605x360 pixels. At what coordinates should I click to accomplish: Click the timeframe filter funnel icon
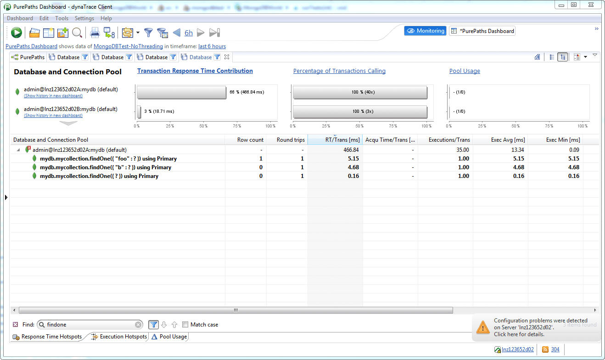click(x=162, y=33)
